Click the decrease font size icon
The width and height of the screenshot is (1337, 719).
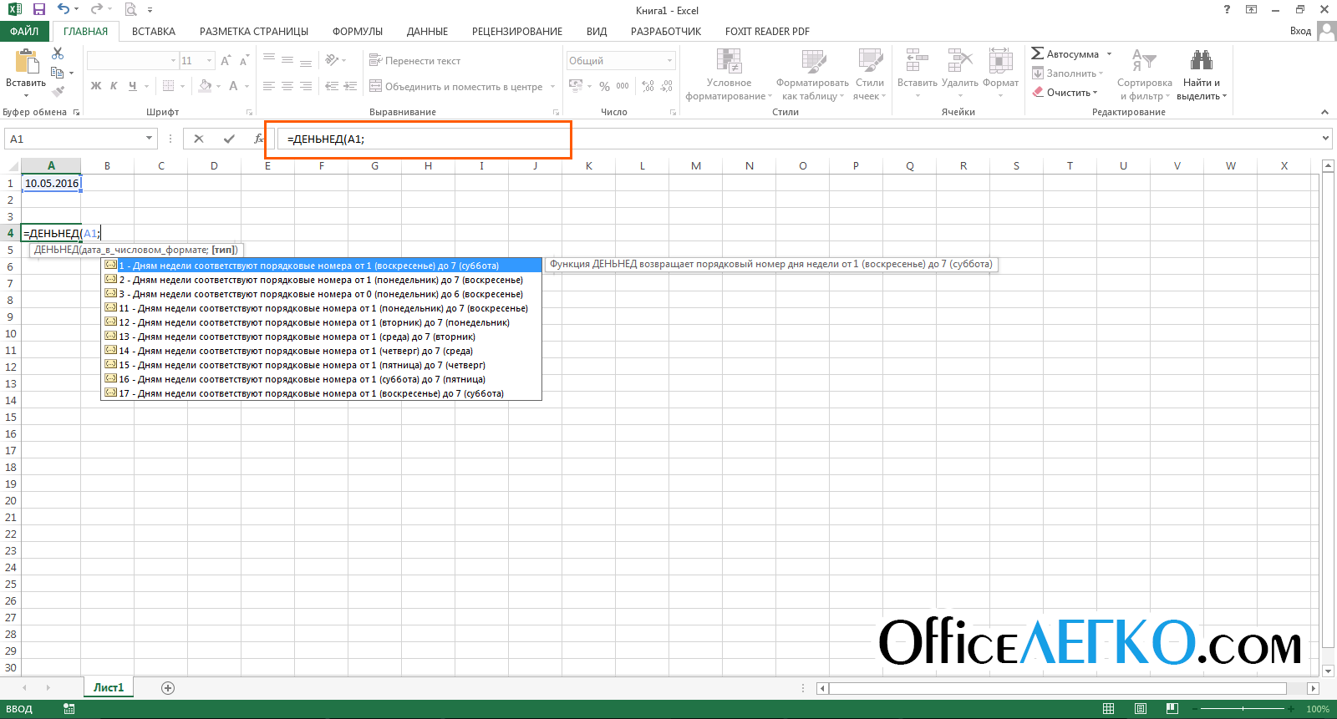click(244, 61)
